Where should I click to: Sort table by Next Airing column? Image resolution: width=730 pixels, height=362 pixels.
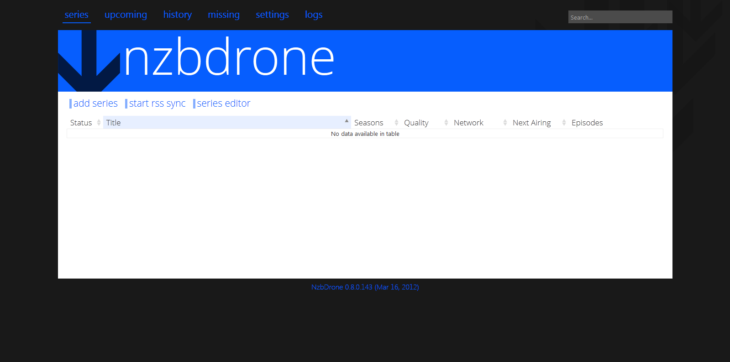coord(539,123)
